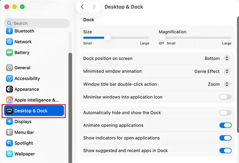Click in the Search field
Screen dimensions: 239x163
point(37,23)
